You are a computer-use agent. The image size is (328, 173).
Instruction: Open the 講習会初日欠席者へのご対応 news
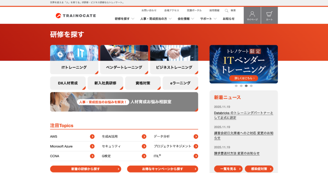pos(244,135)
